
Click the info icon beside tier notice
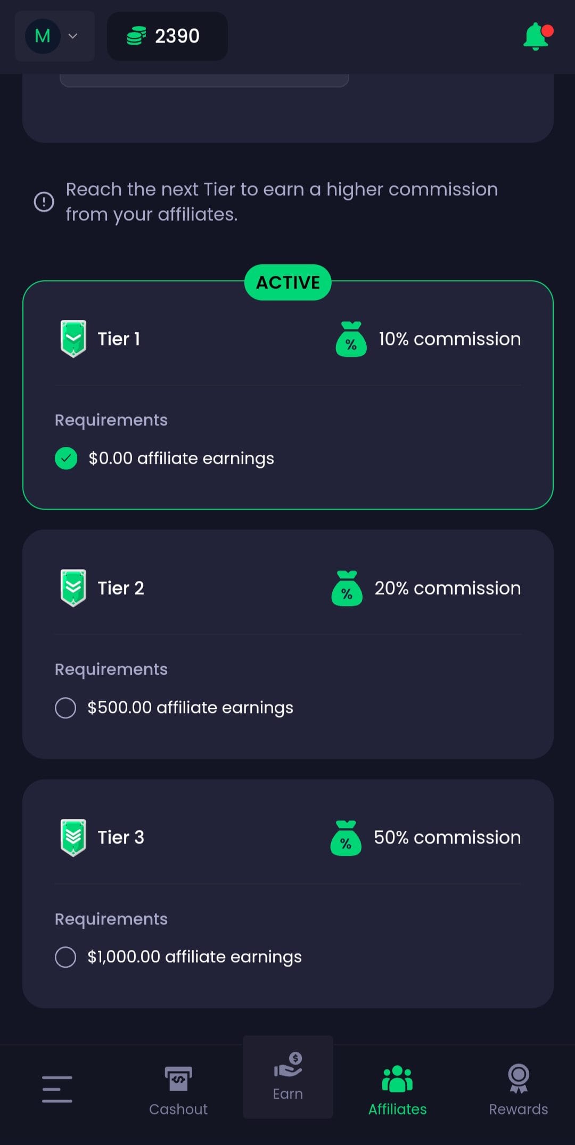point(44,202)
